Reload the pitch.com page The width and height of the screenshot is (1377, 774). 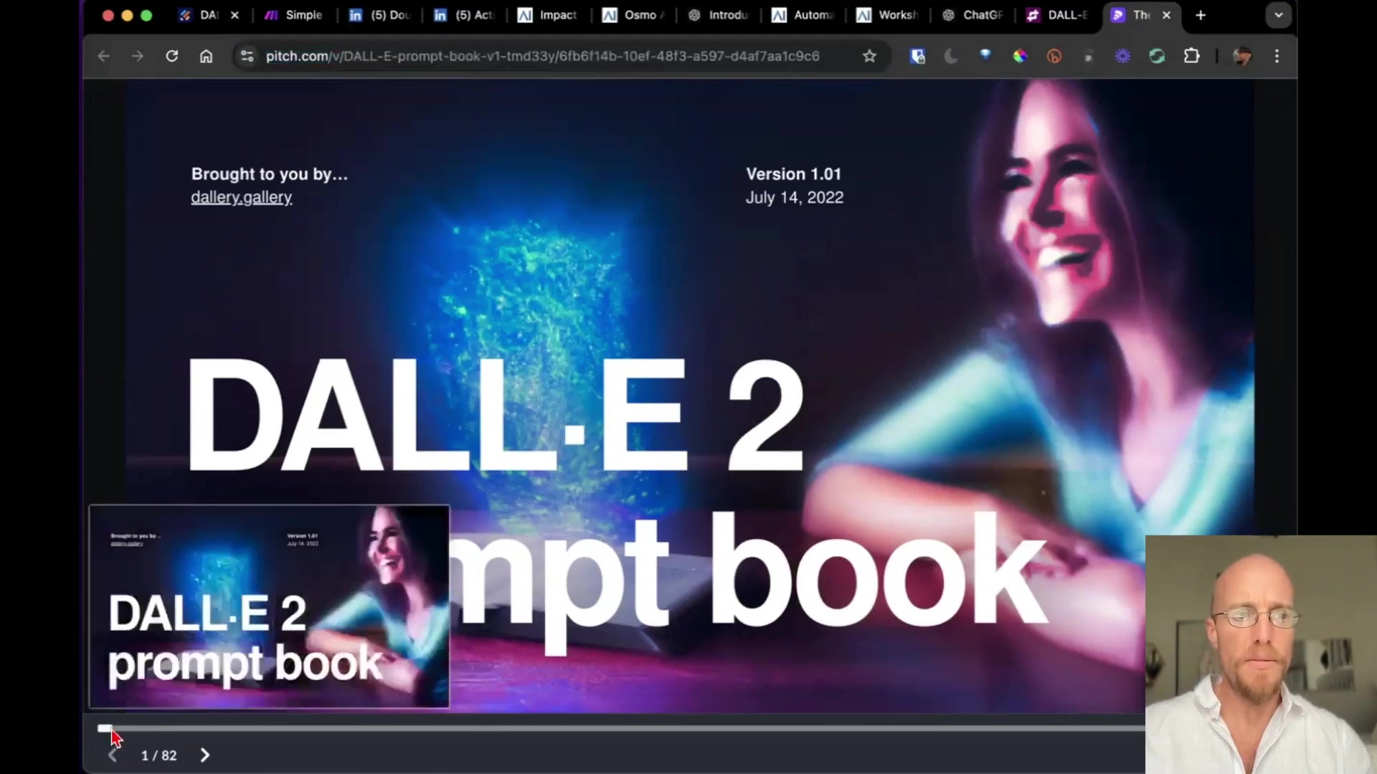click(172, 56)
